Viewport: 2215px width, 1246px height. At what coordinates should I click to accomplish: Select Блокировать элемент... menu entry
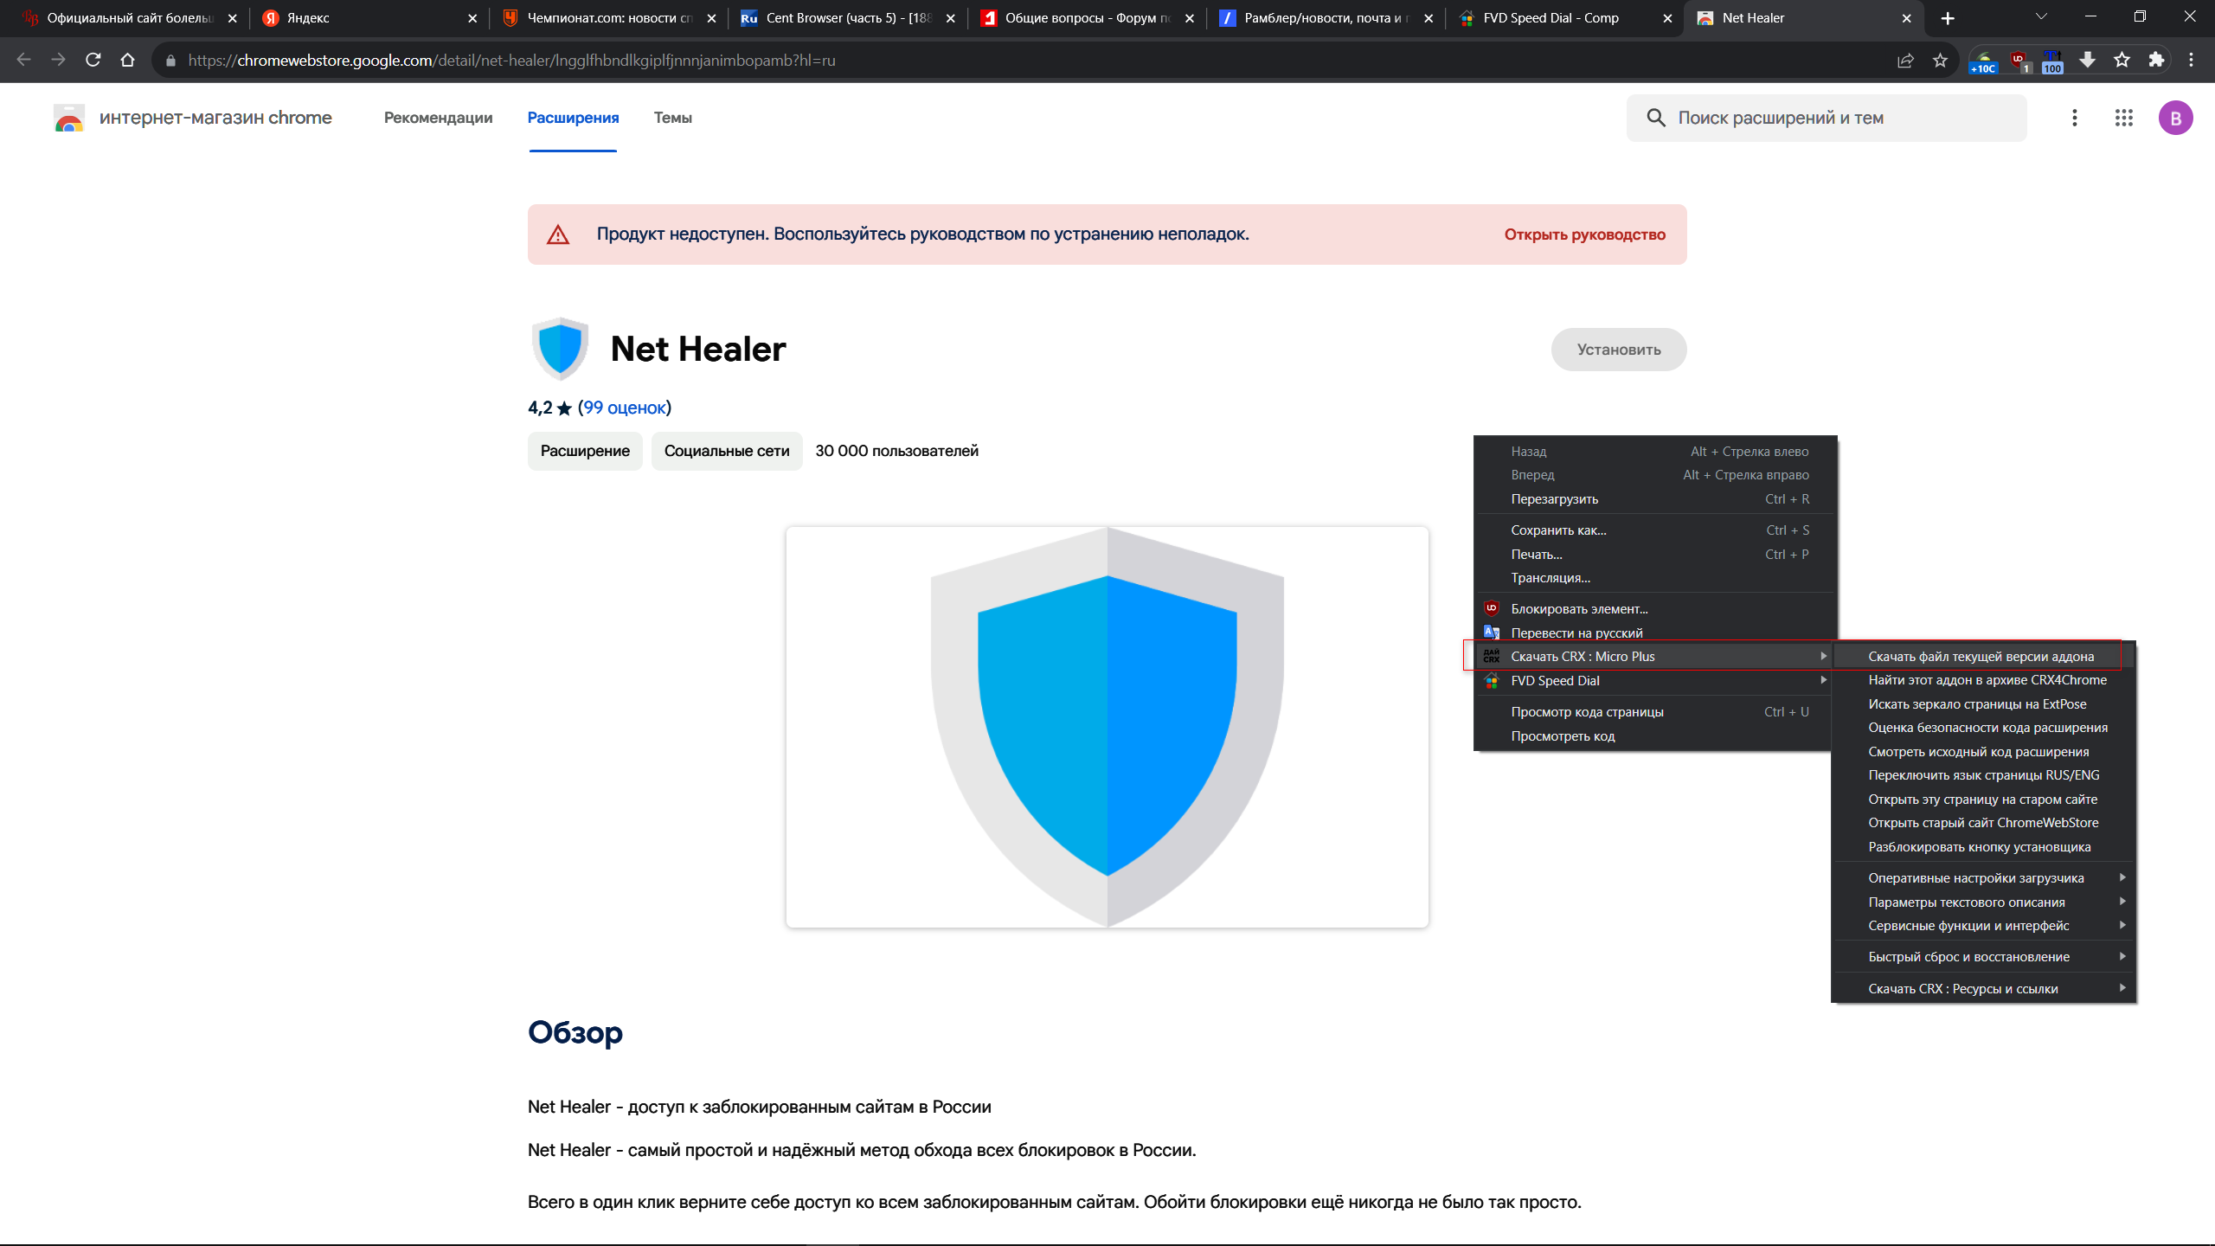point(1654,609)
